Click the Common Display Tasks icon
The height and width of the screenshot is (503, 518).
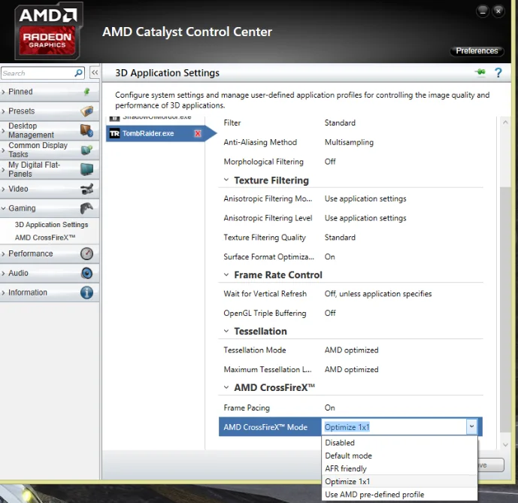87,150
